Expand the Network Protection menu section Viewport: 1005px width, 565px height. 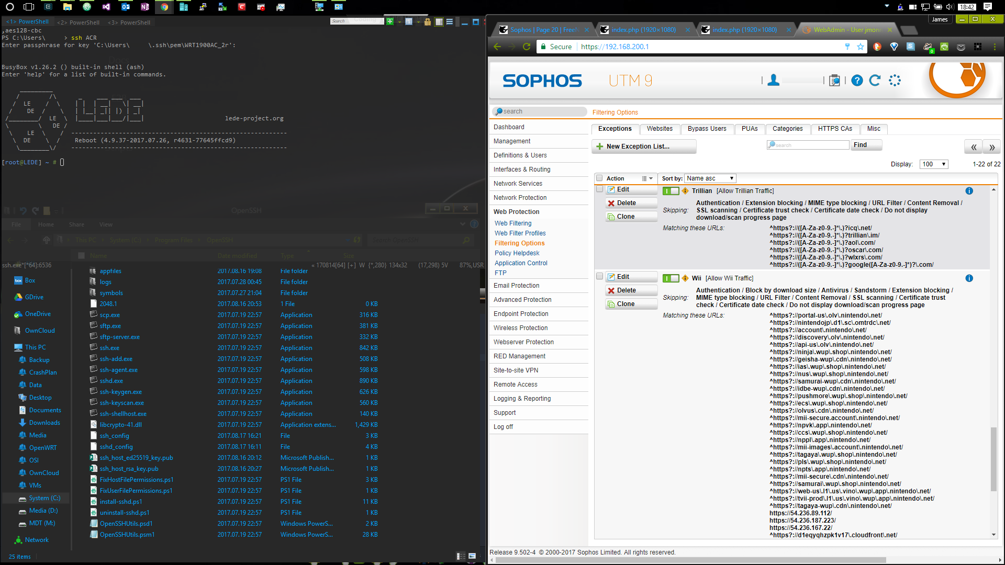[x=520, y=198]
